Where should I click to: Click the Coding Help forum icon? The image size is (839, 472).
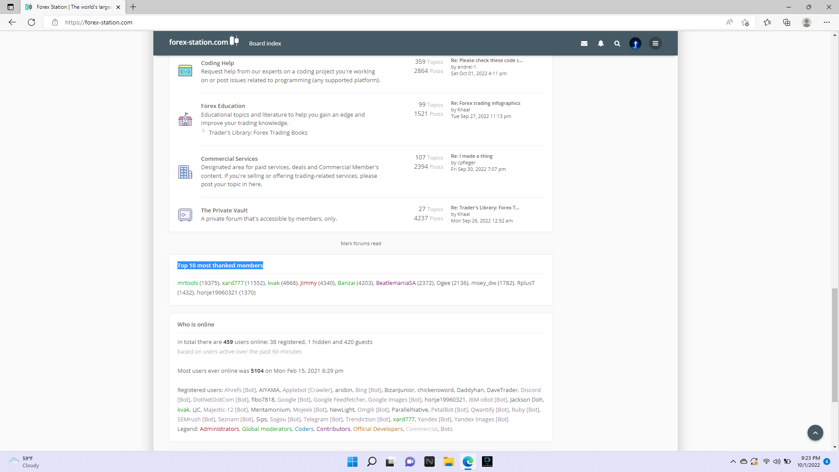185,71
